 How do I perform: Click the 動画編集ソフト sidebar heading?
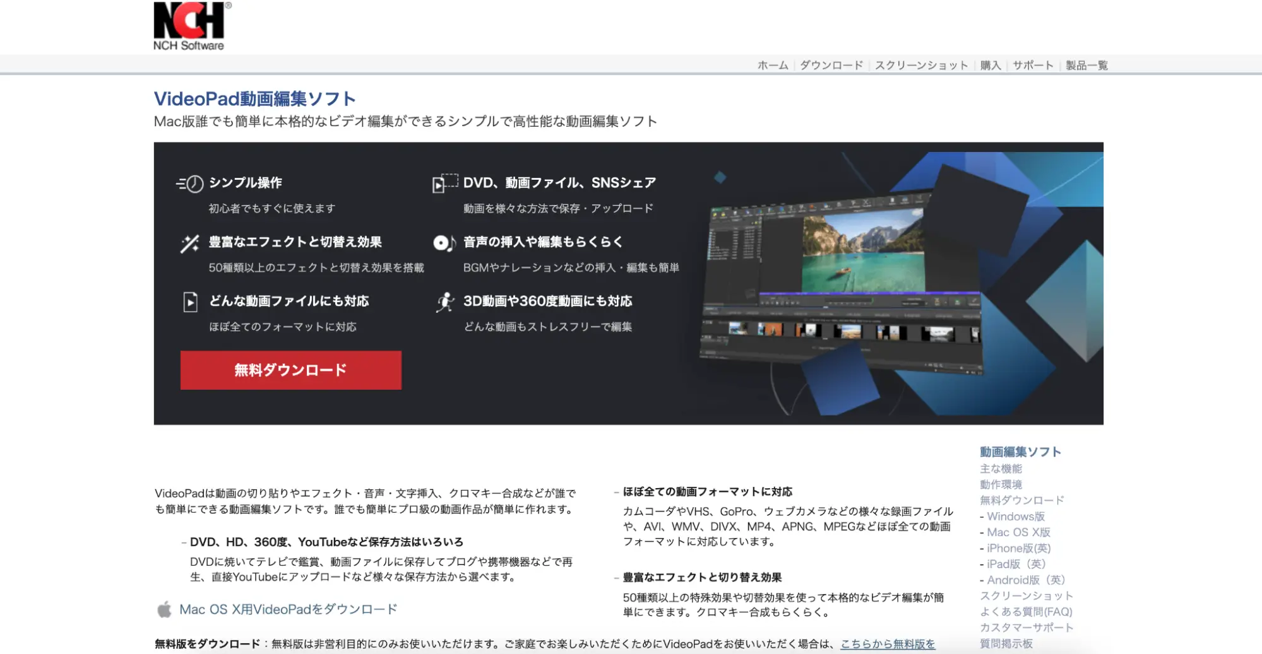(1020, 452)
